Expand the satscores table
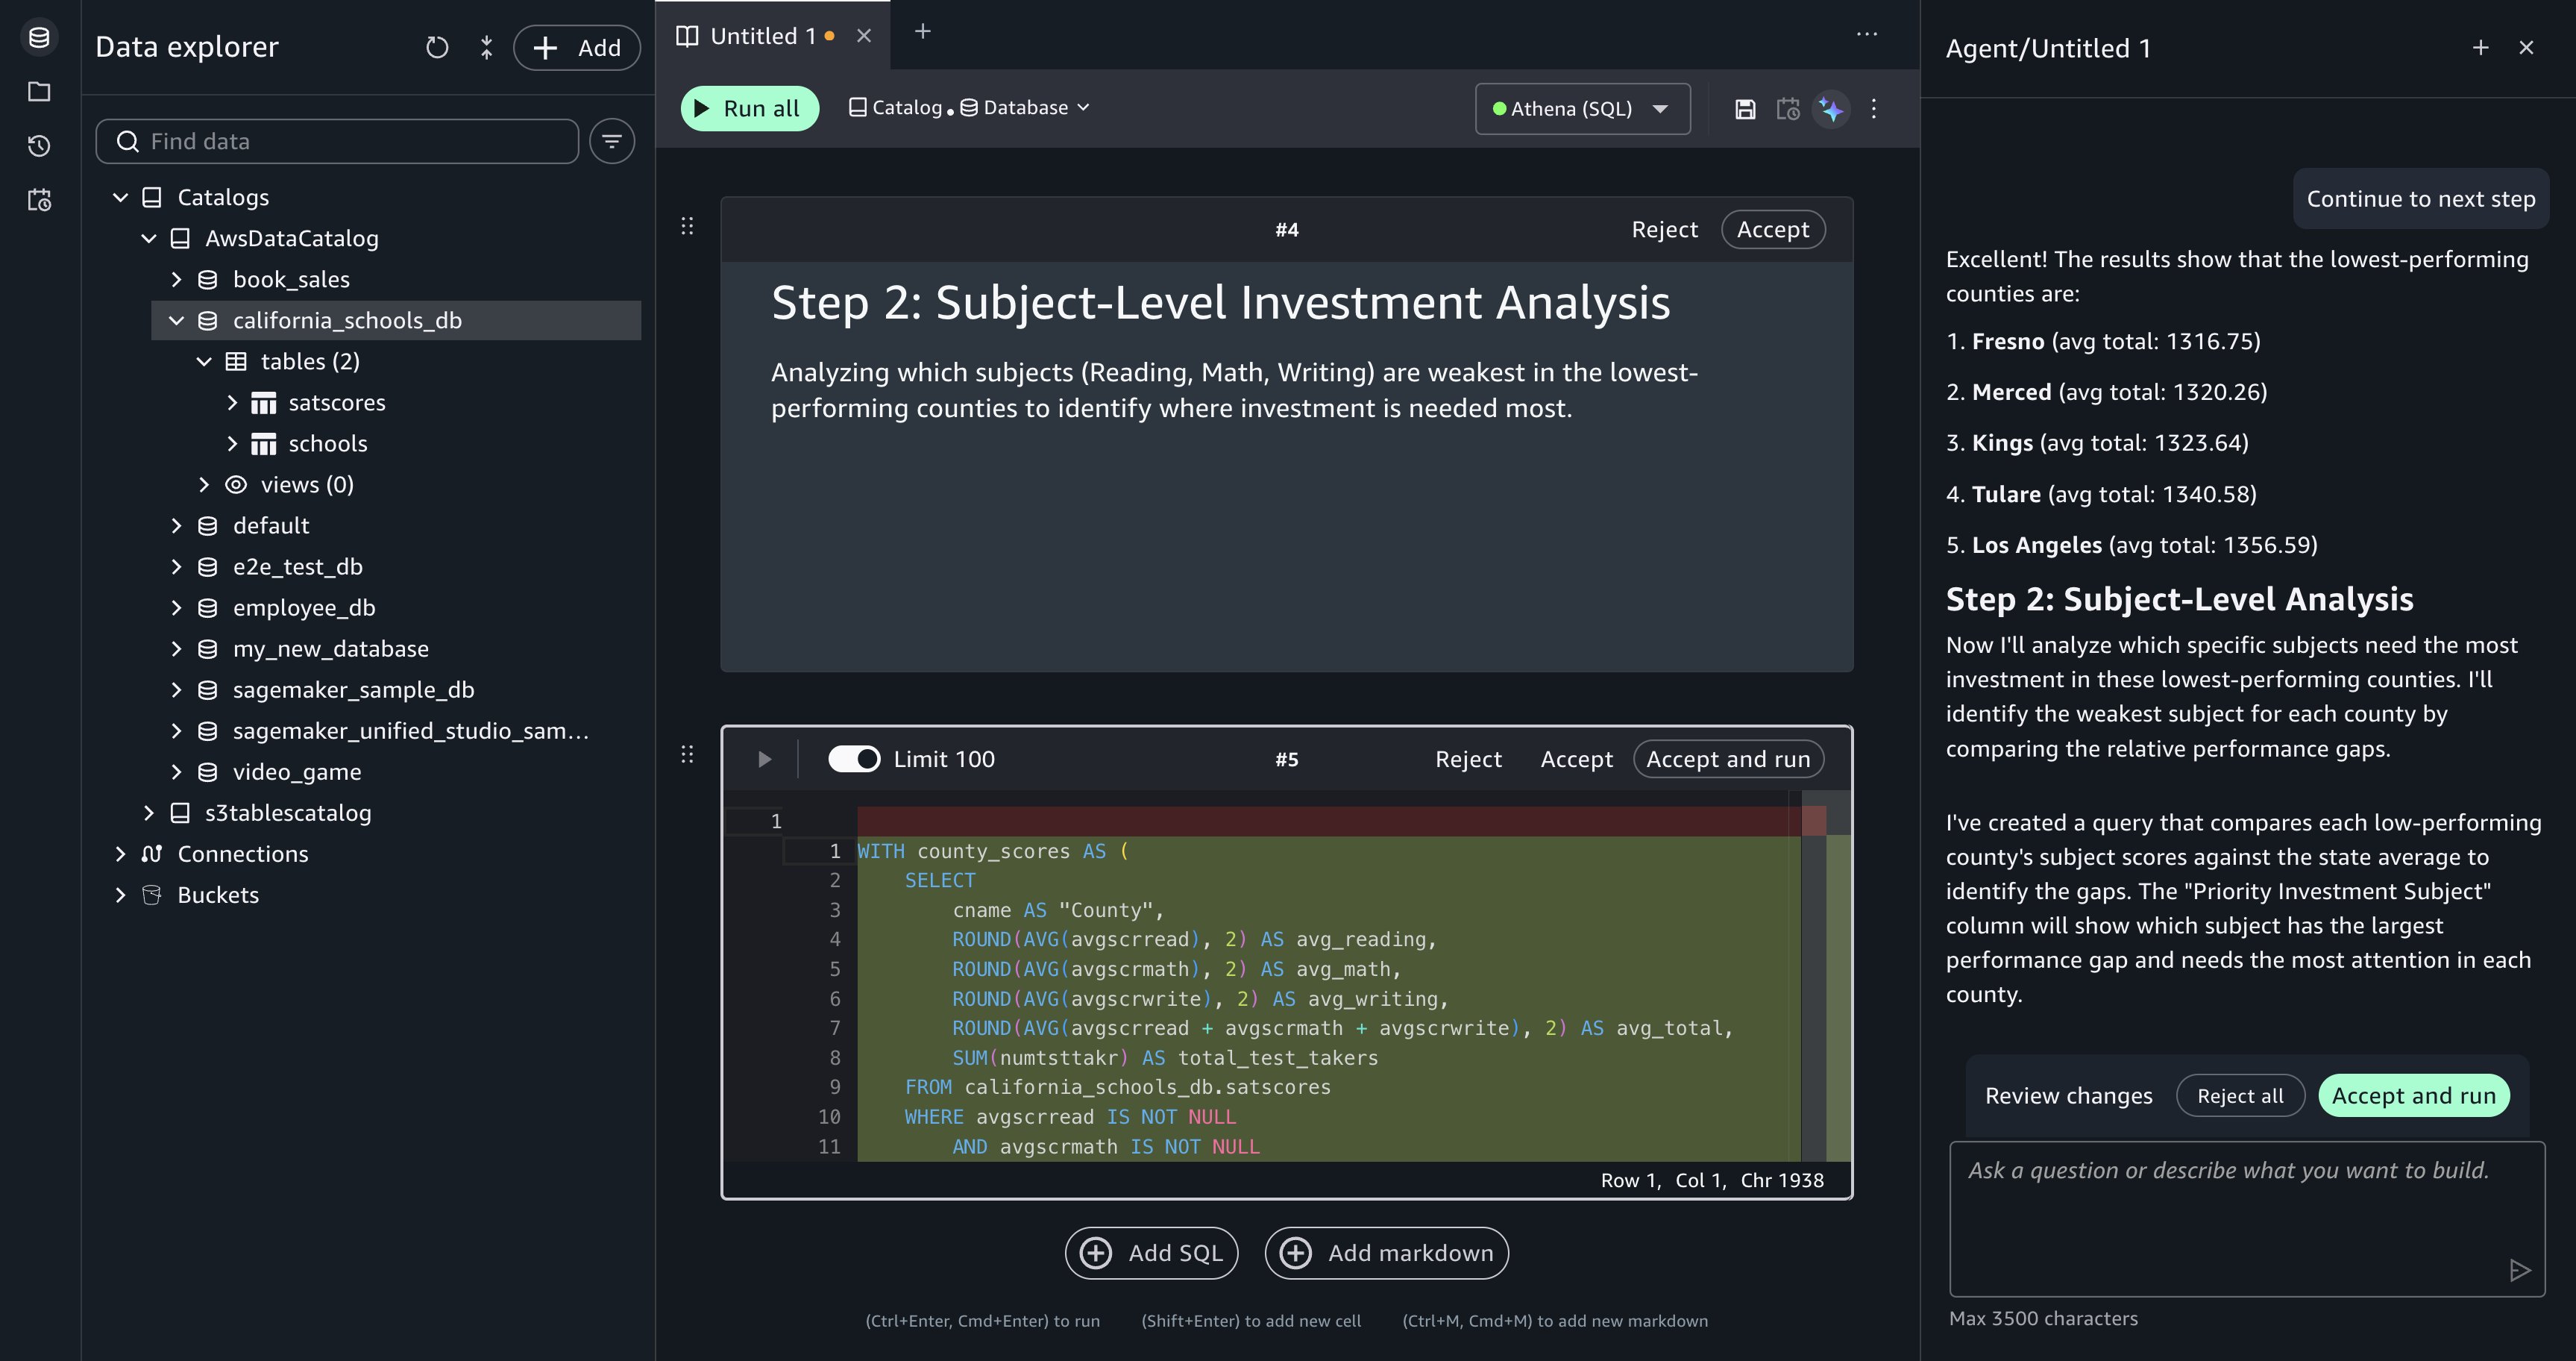This screenshot has width=2576, height=1361. coord(232,402)
